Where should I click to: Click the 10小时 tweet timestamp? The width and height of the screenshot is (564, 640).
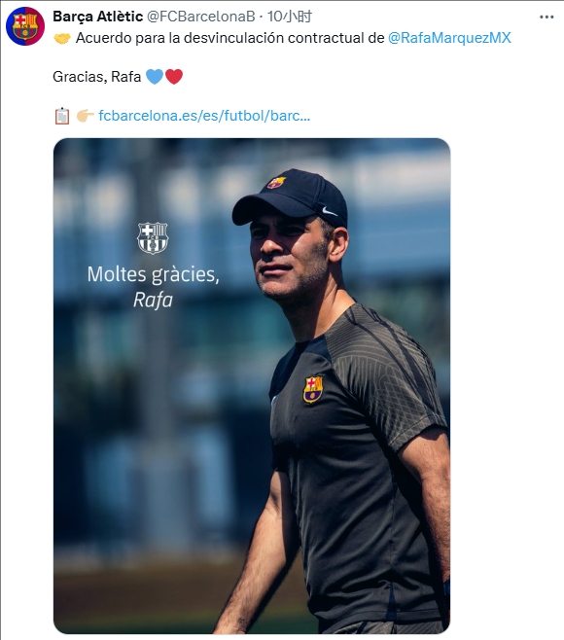[290, 17]
